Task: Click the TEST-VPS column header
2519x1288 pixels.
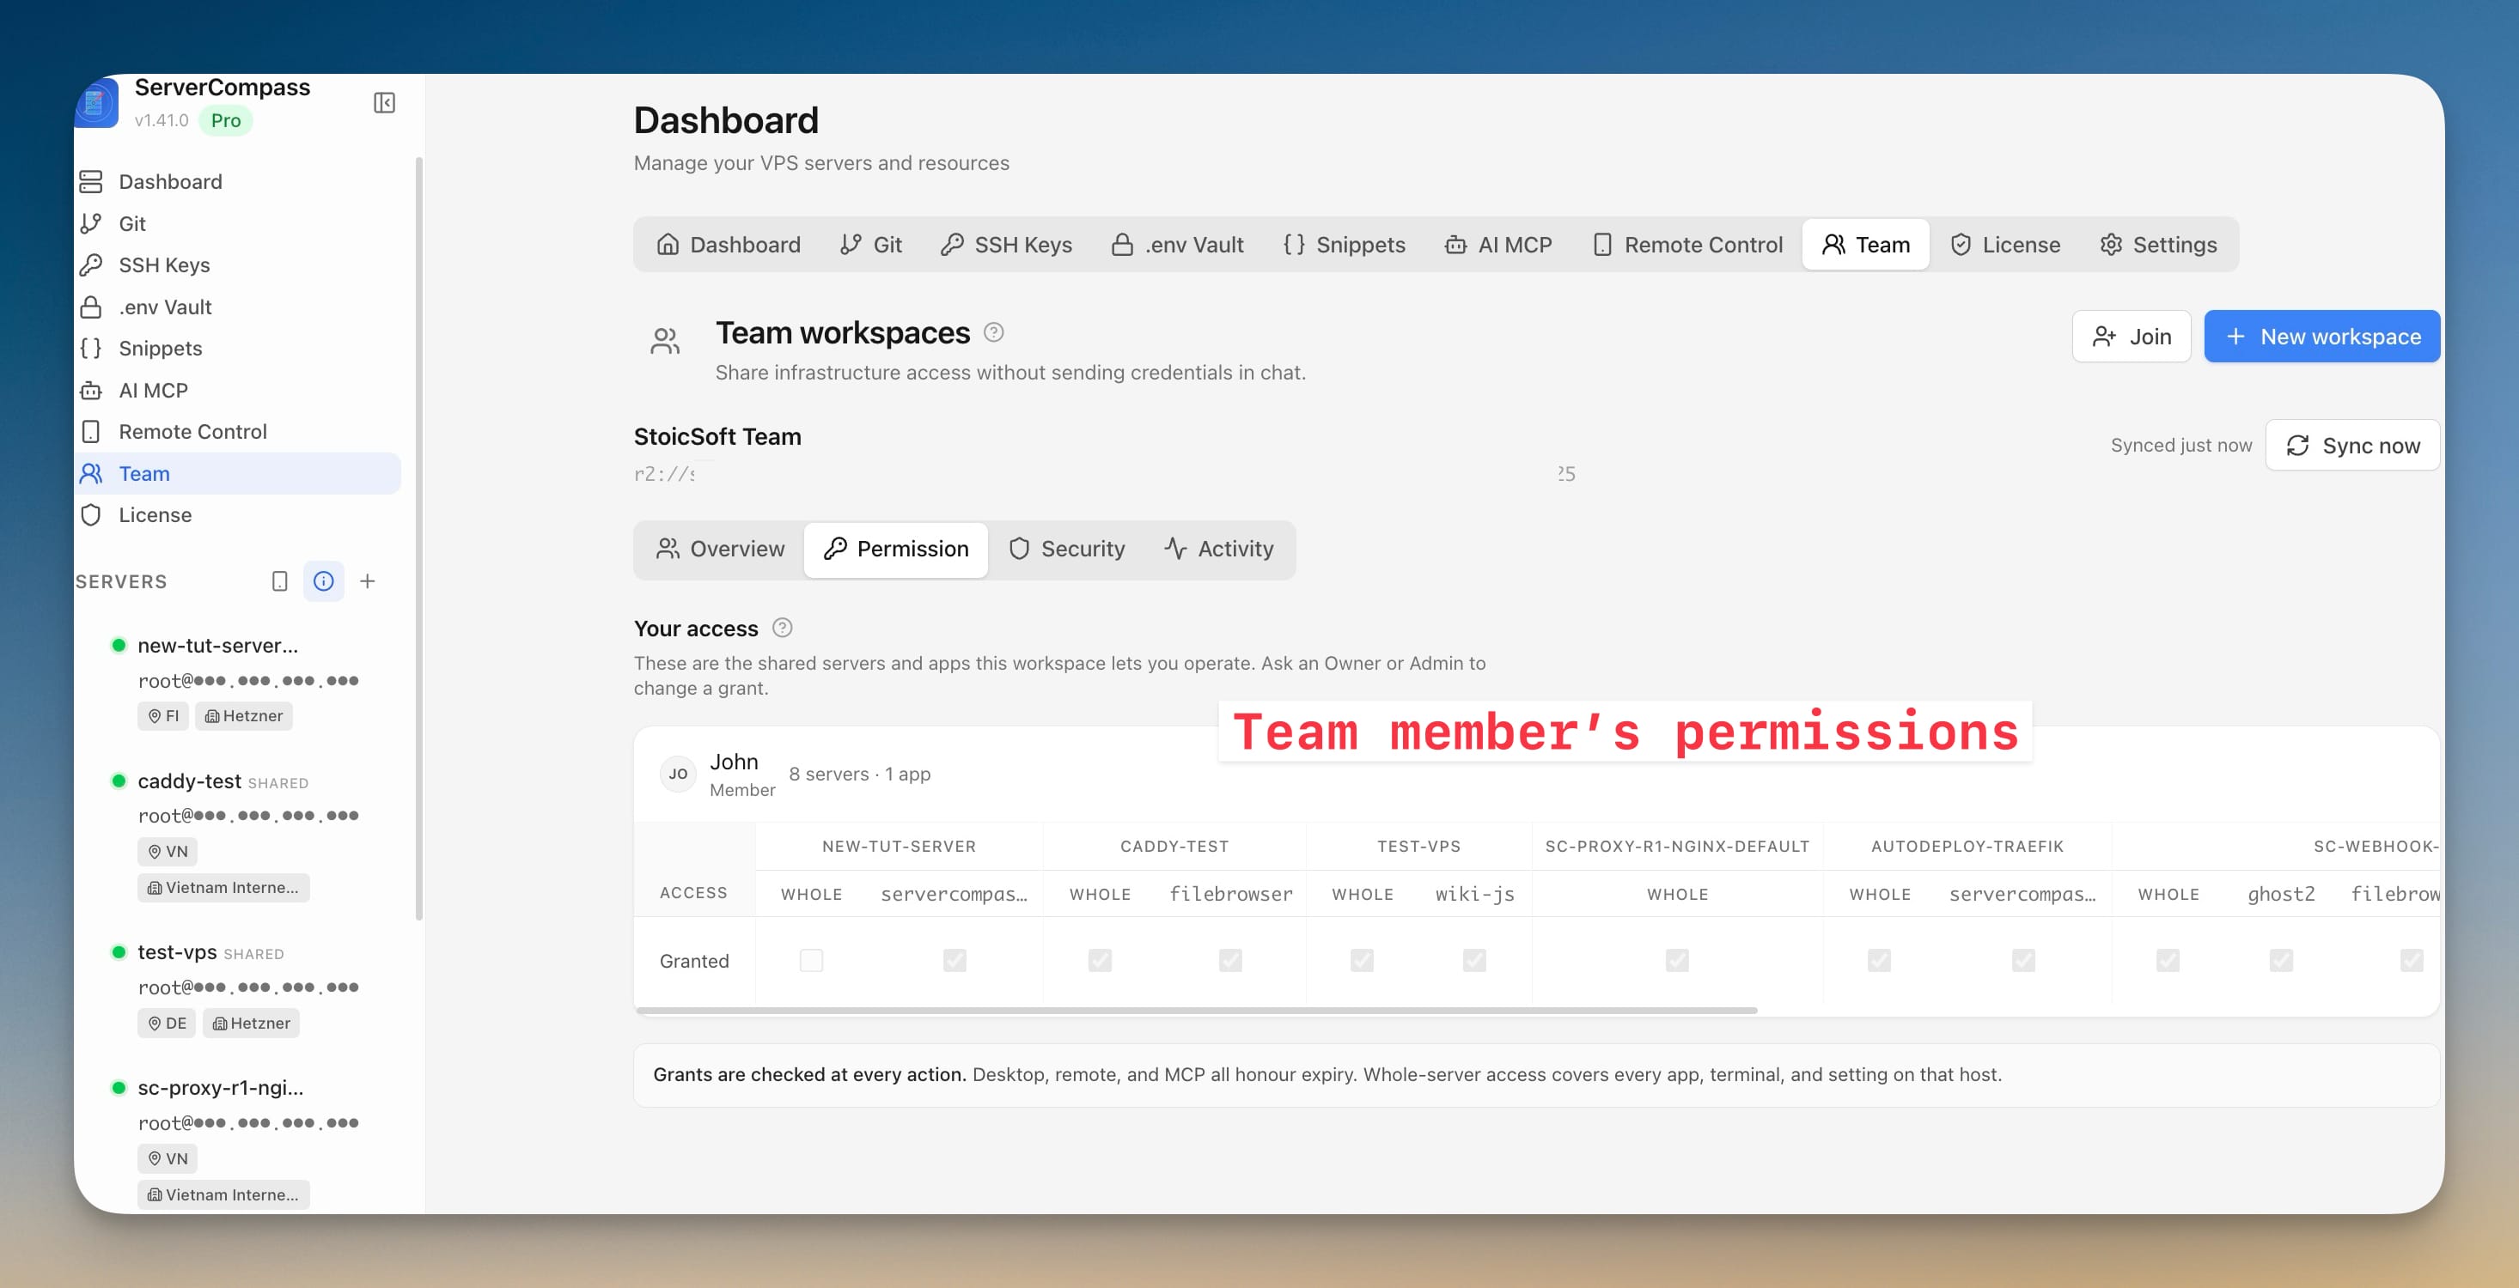Action: click(1419, 847)
